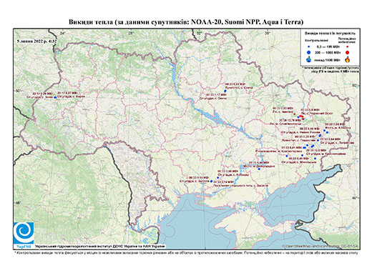Screen dimensions: 372x263
Task: Click label 00:33 1,17 МВт
Action: 216,94
